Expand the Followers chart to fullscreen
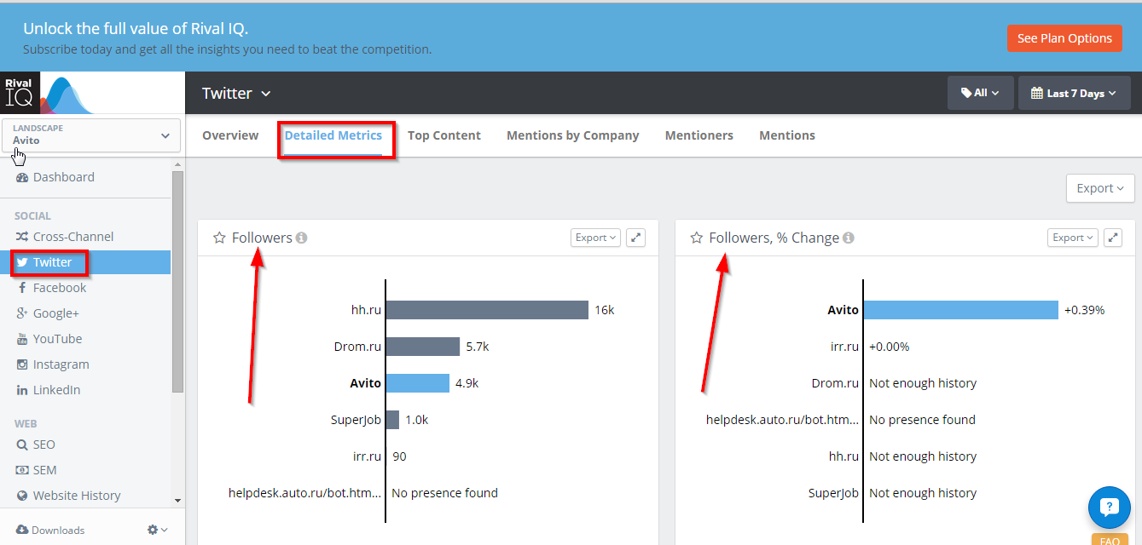1142x545 pixels. pos(635,238)
